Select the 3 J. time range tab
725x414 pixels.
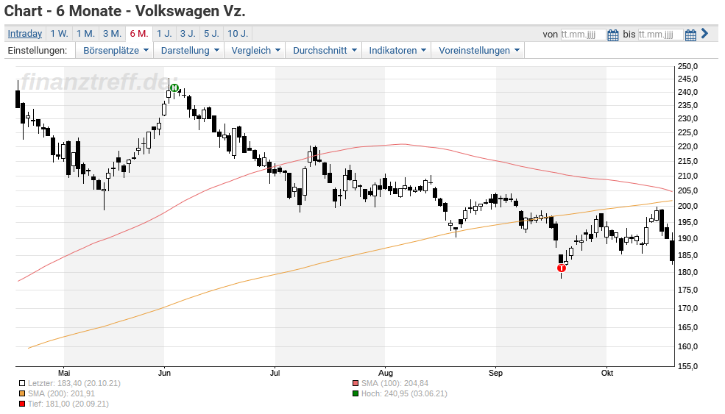[x=188, y=34]
